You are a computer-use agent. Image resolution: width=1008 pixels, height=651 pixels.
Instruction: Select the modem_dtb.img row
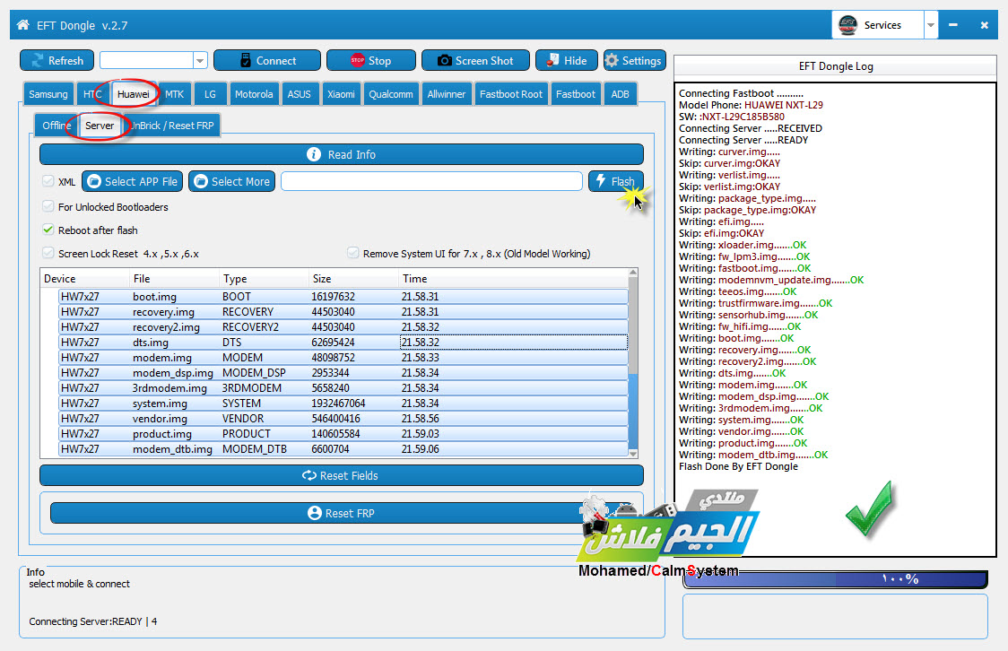coord(343,448)
